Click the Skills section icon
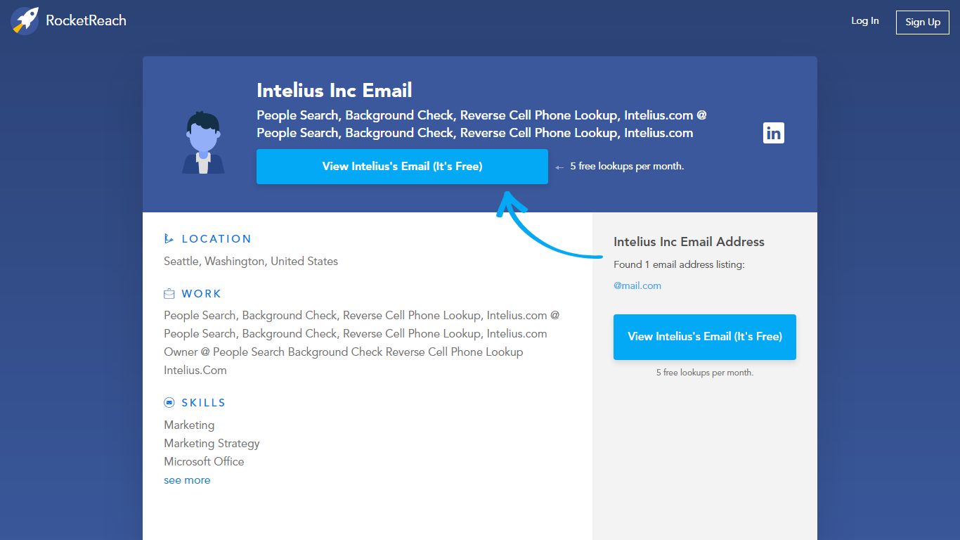Viewport: 960px width, 540px height. (x=169, y=403)
